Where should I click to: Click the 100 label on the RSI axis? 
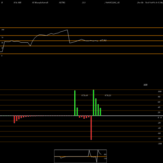pyautogui.click(x=3, y=30)
